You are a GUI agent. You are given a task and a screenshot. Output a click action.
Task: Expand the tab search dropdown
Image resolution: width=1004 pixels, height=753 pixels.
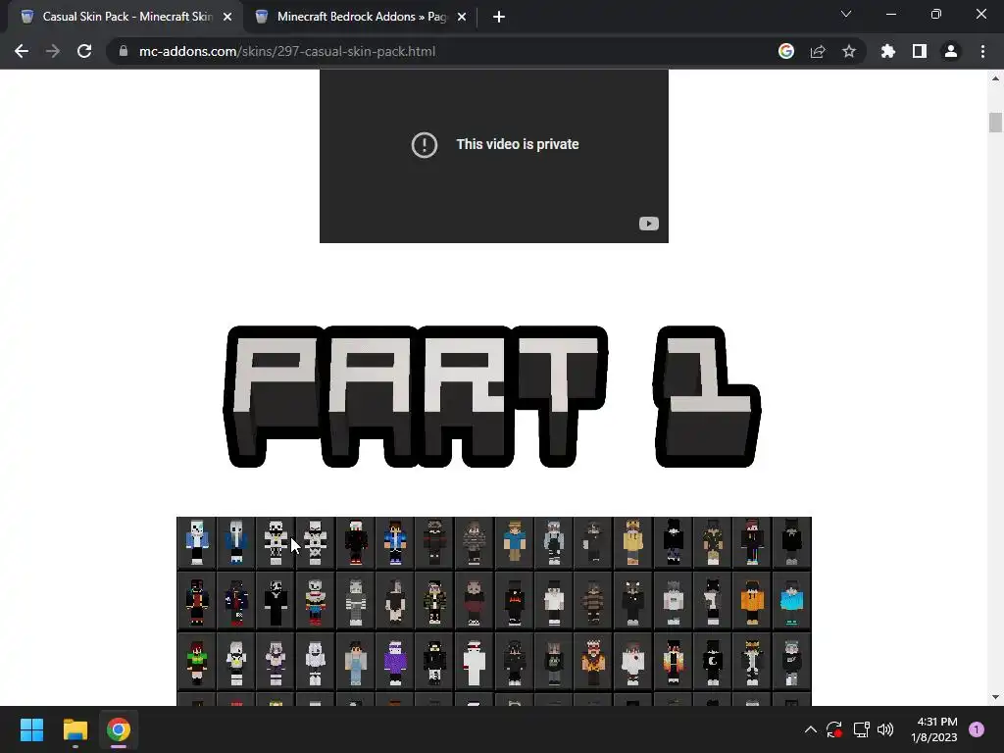(846, 14)
